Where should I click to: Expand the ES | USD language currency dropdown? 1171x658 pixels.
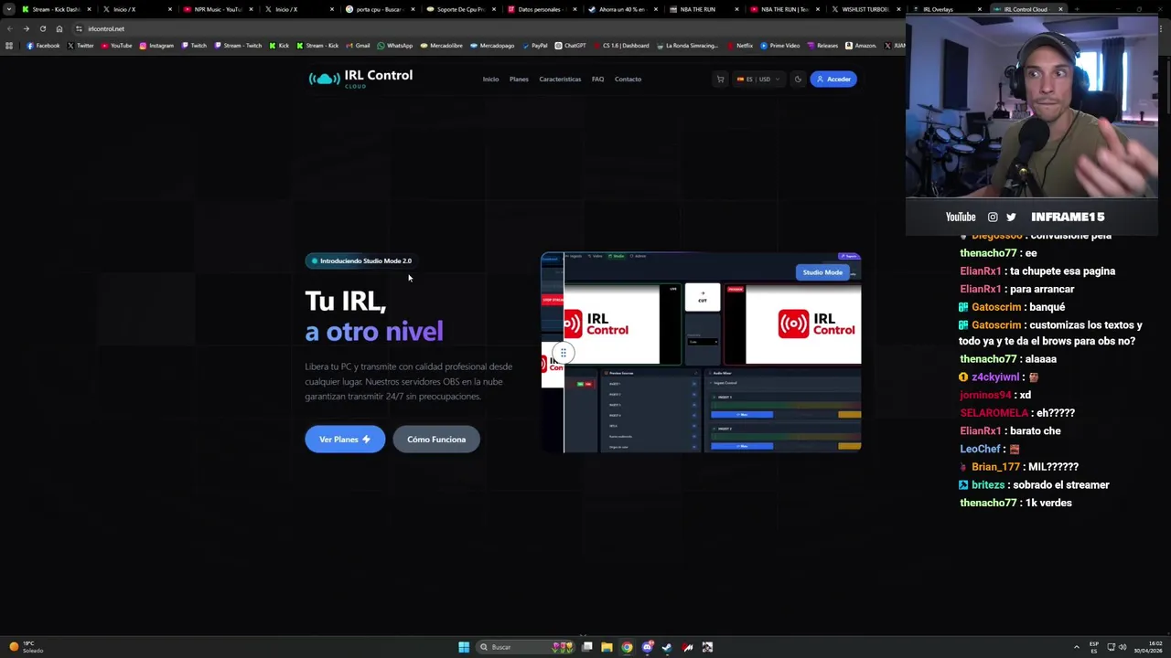click(x=758, y=80)
